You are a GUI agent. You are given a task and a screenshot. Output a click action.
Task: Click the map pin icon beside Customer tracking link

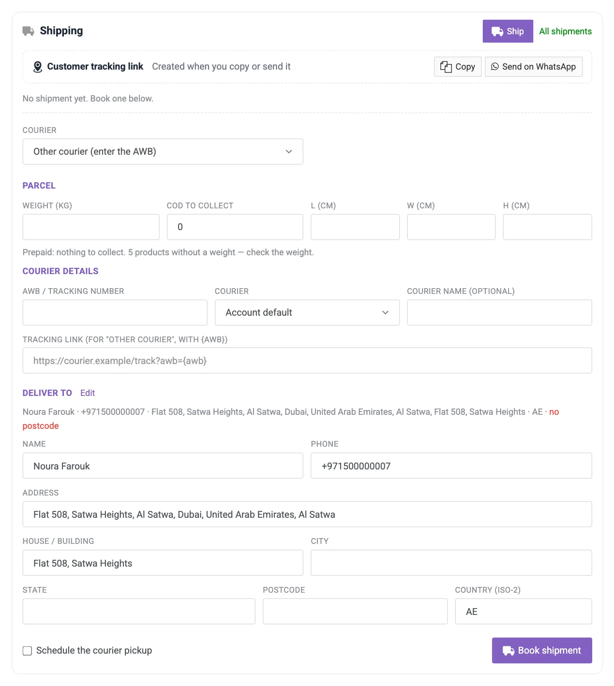(x=38, y=67)
